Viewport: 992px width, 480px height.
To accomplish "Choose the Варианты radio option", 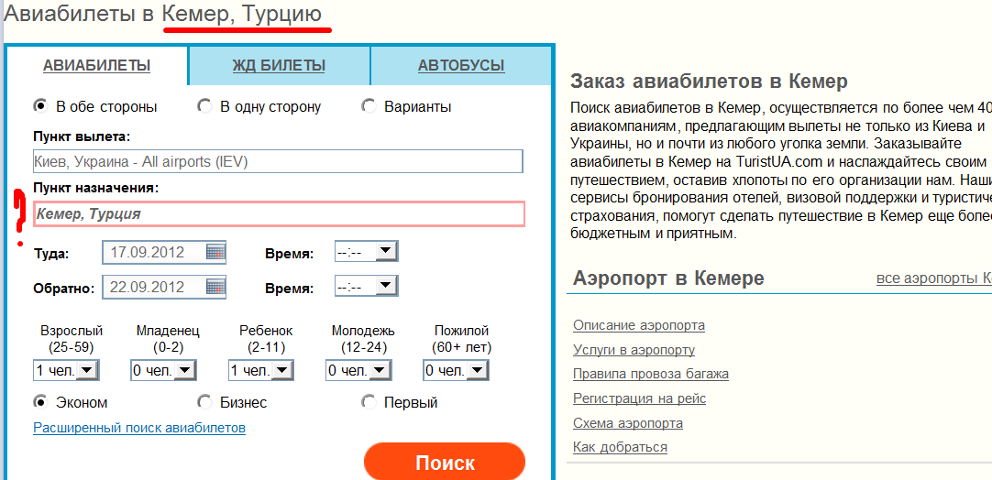I will coord(369,106).
